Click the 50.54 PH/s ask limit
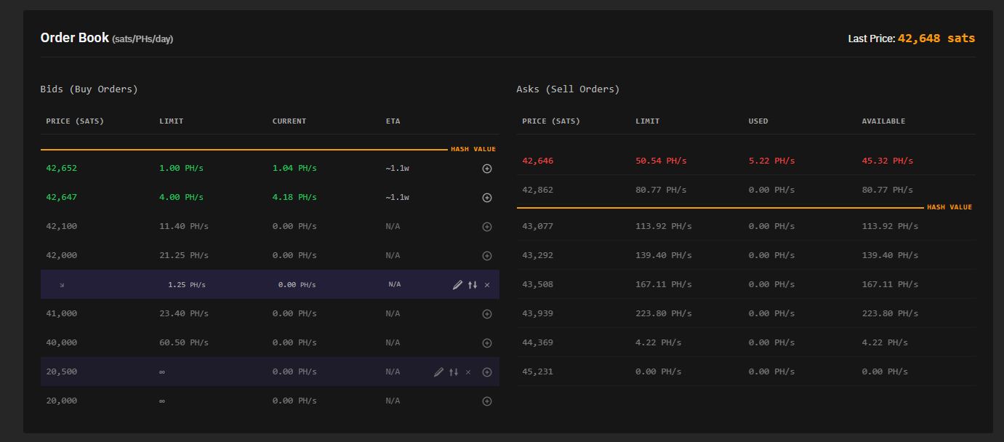The image size is (1004, 442). click(661, 161)
